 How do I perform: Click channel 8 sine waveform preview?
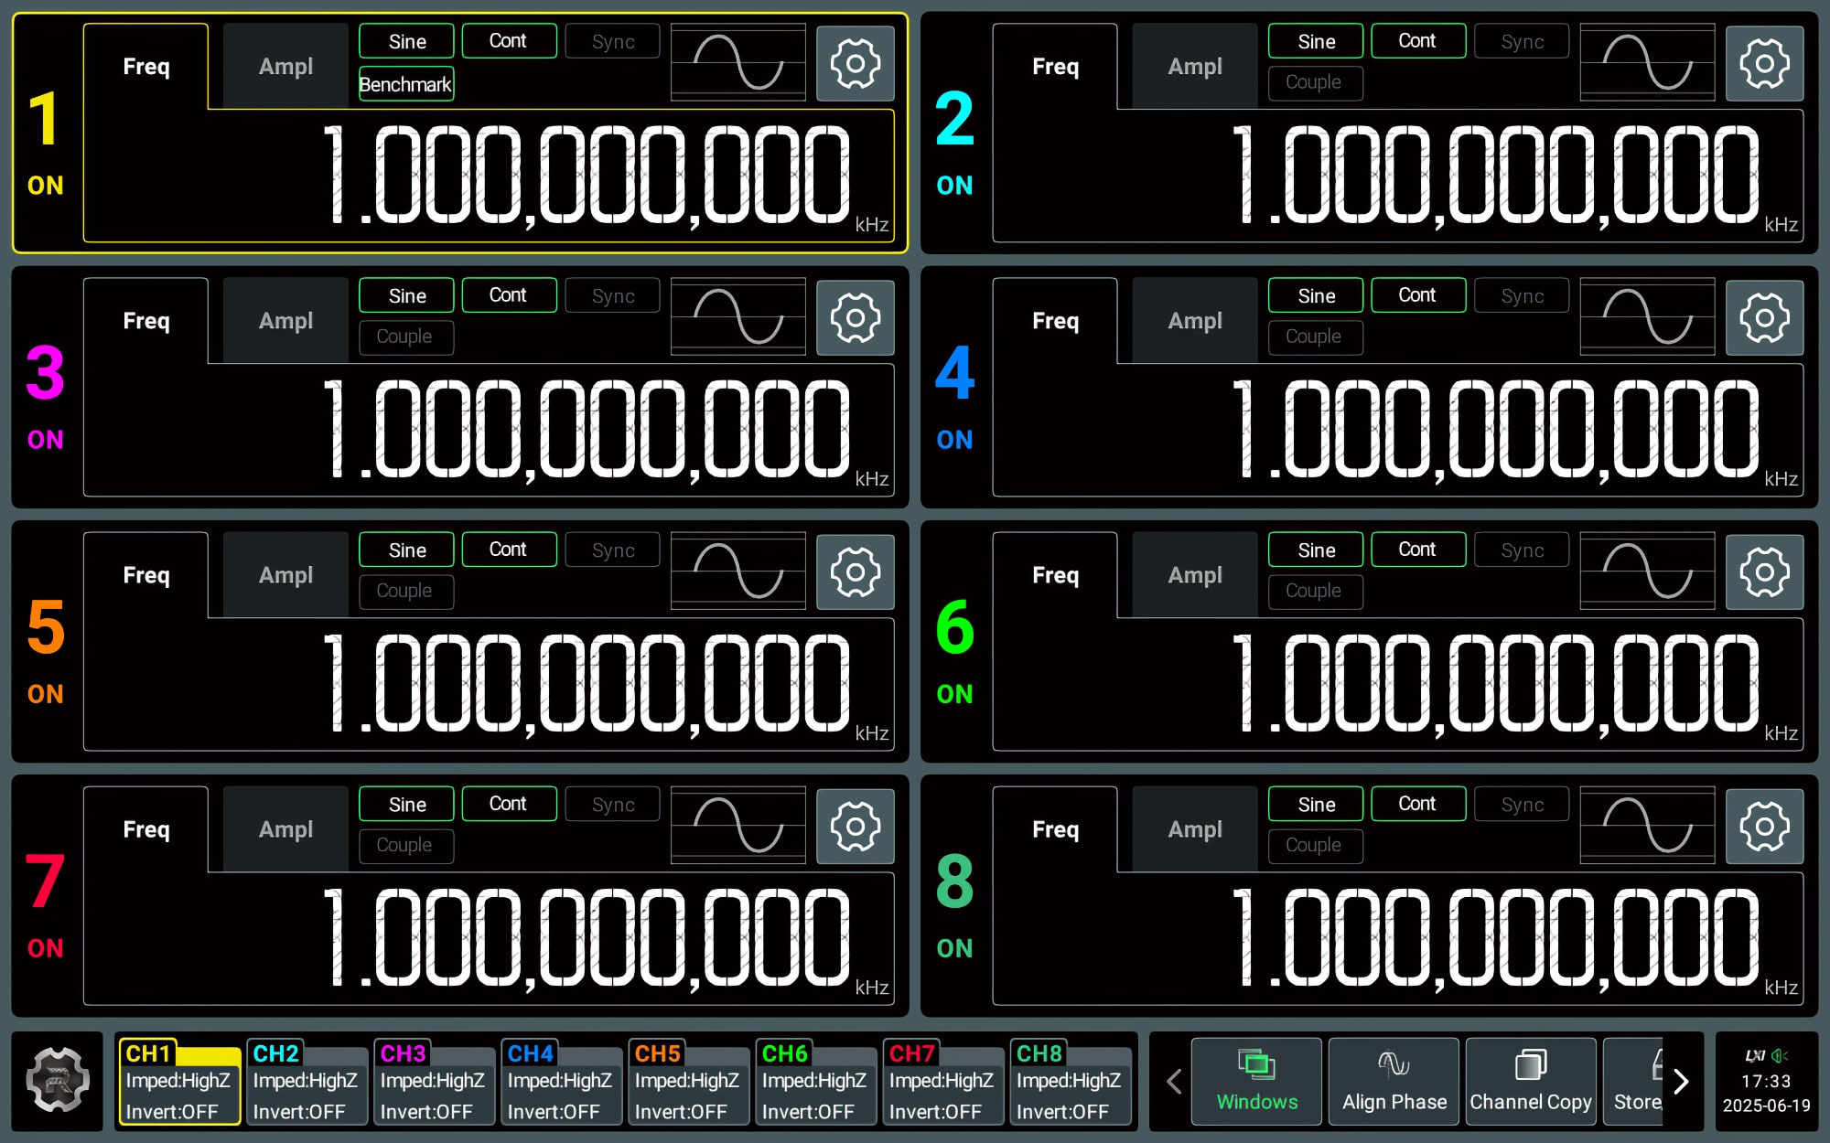coord(1648,825)
